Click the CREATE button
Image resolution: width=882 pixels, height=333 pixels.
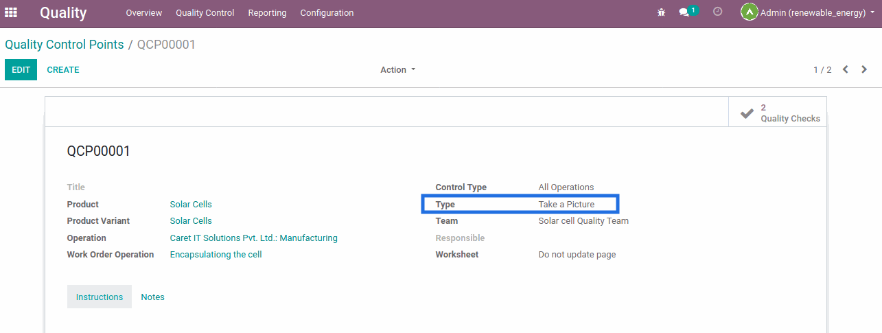63,70
